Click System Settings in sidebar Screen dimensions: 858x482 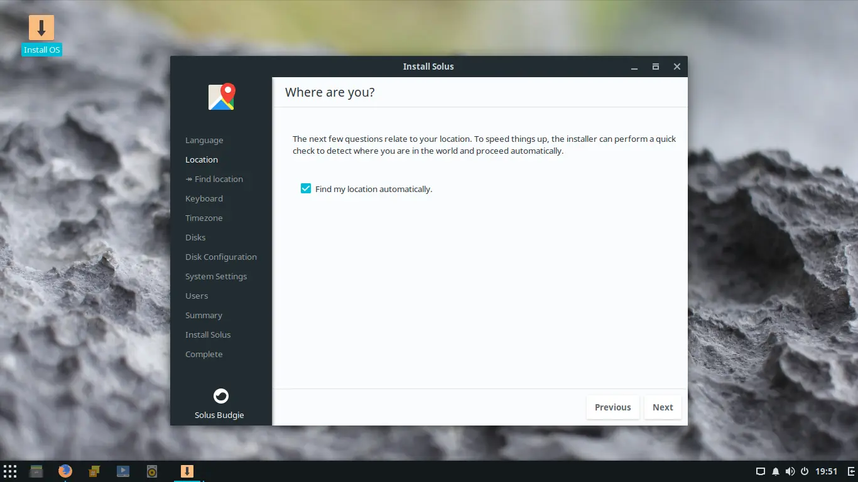[216, 276]
